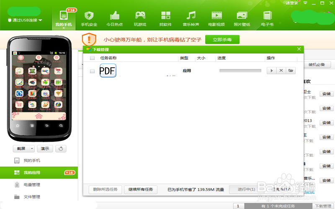This screenshot has height=209, width=335.
Task: Click 安装 button in the 音乐 row
Action: click(x=327, y=181)
